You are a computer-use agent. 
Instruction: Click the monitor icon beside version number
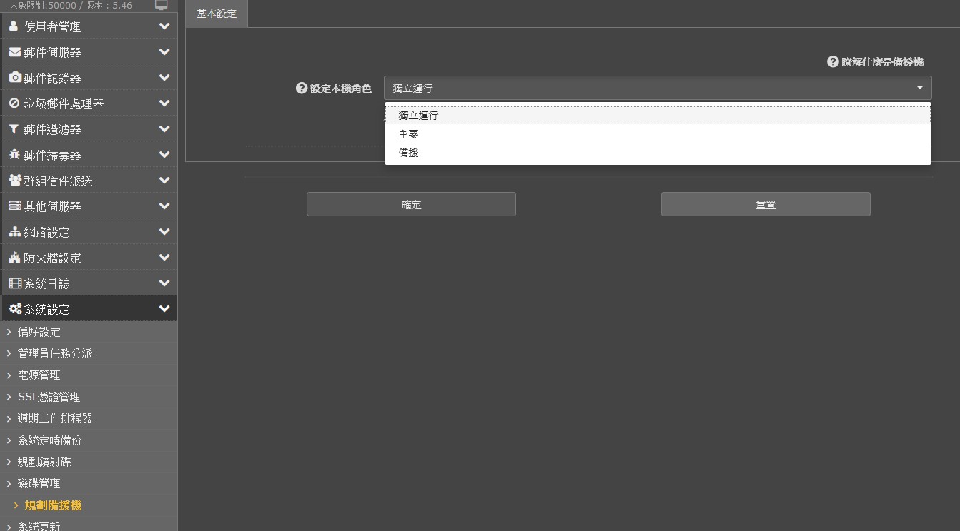pos(162,6)
